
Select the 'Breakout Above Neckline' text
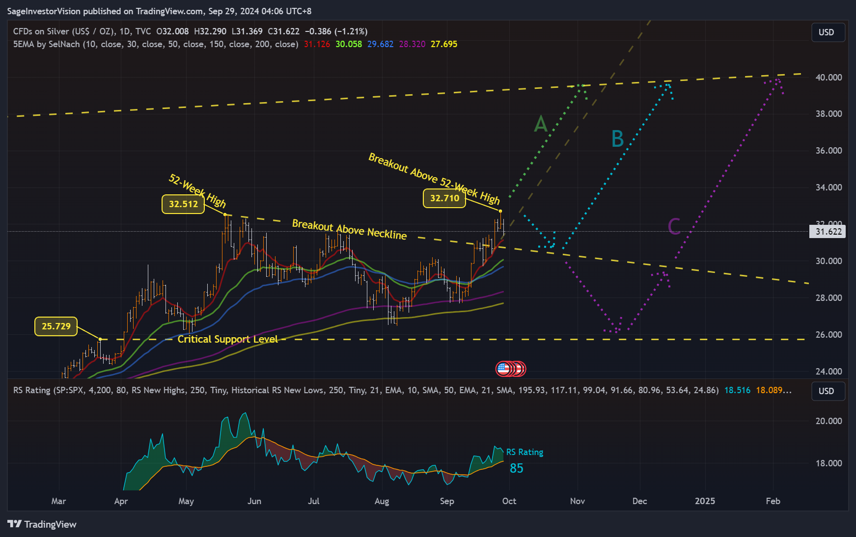350,230
